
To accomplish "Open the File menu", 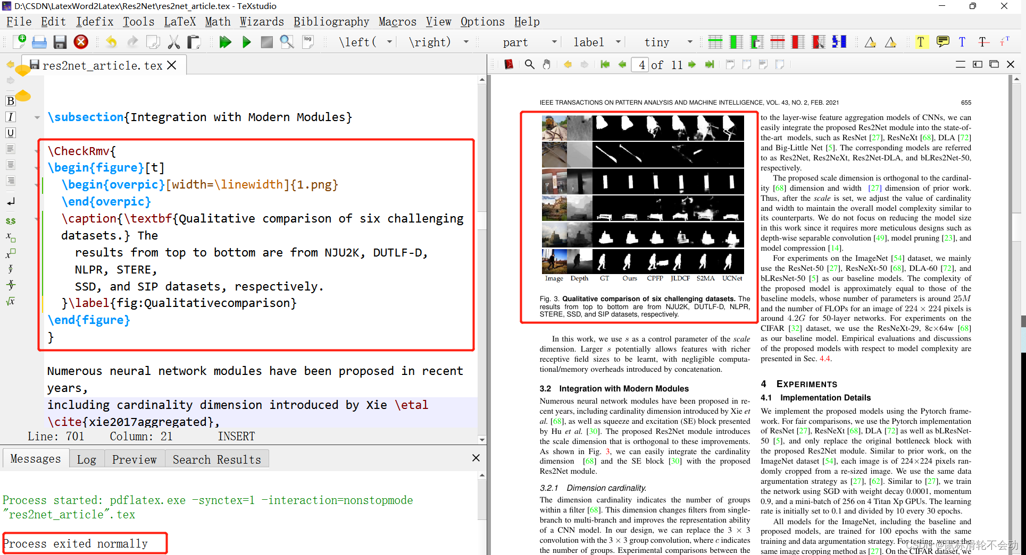I will 19,22.
